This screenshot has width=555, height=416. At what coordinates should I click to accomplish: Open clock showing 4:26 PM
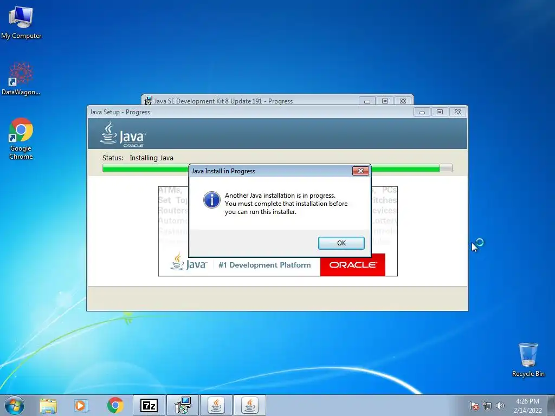point(527,405)
